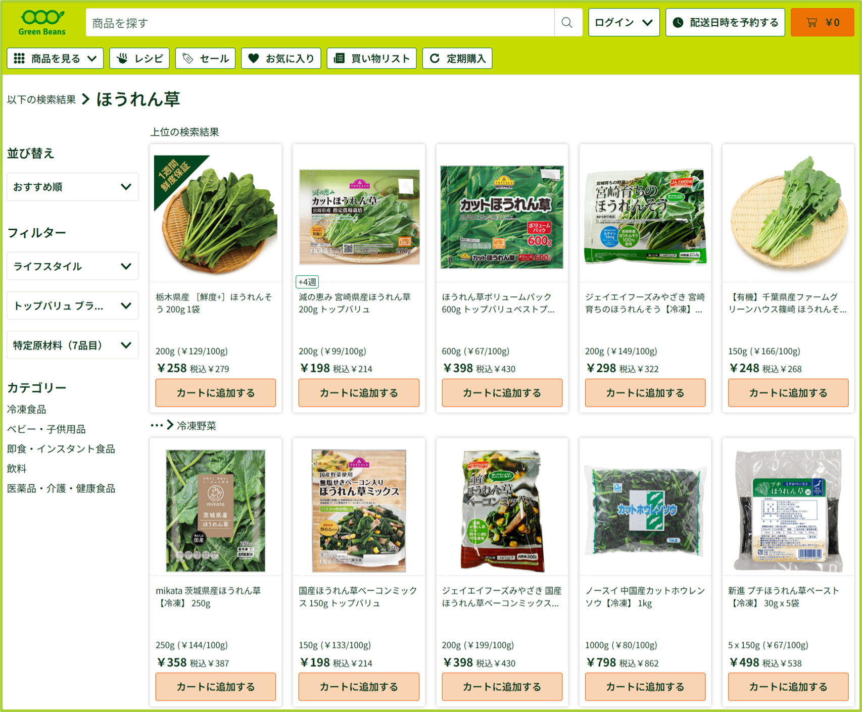Open the 有機 千葉県産 spinach product image
Screen dimensions: 862x712
click(x=788, y=215)
